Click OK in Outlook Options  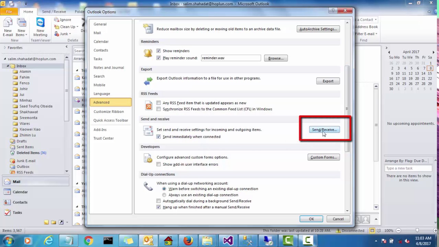[311, 219]
